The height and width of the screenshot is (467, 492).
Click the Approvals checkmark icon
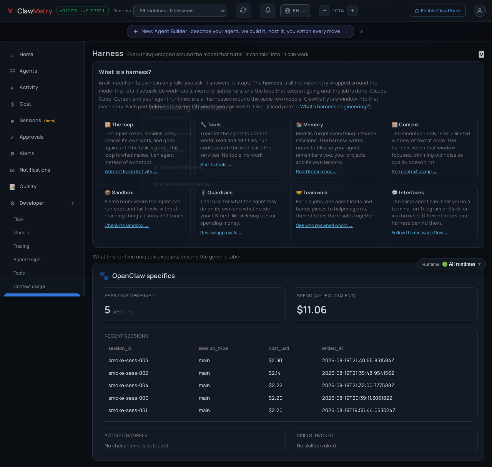(12, 137)
